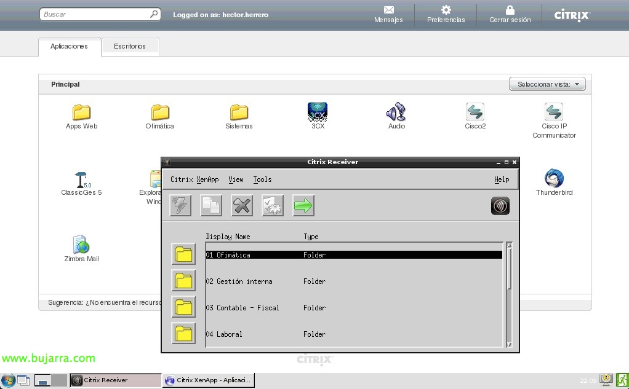The height and width of the screenshot is (389, 629).
Task: Click the green exit icon in system tray
Action: [622, 380]
